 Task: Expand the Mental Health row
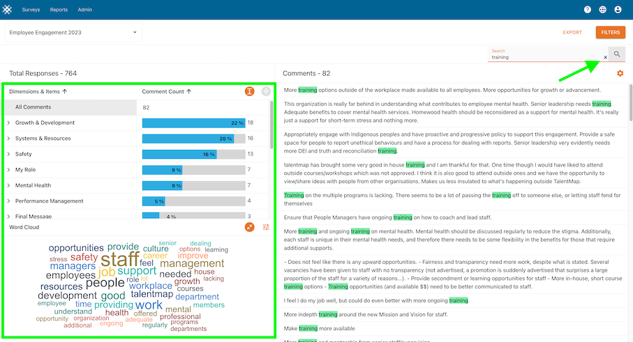click(x=8, y=186)
